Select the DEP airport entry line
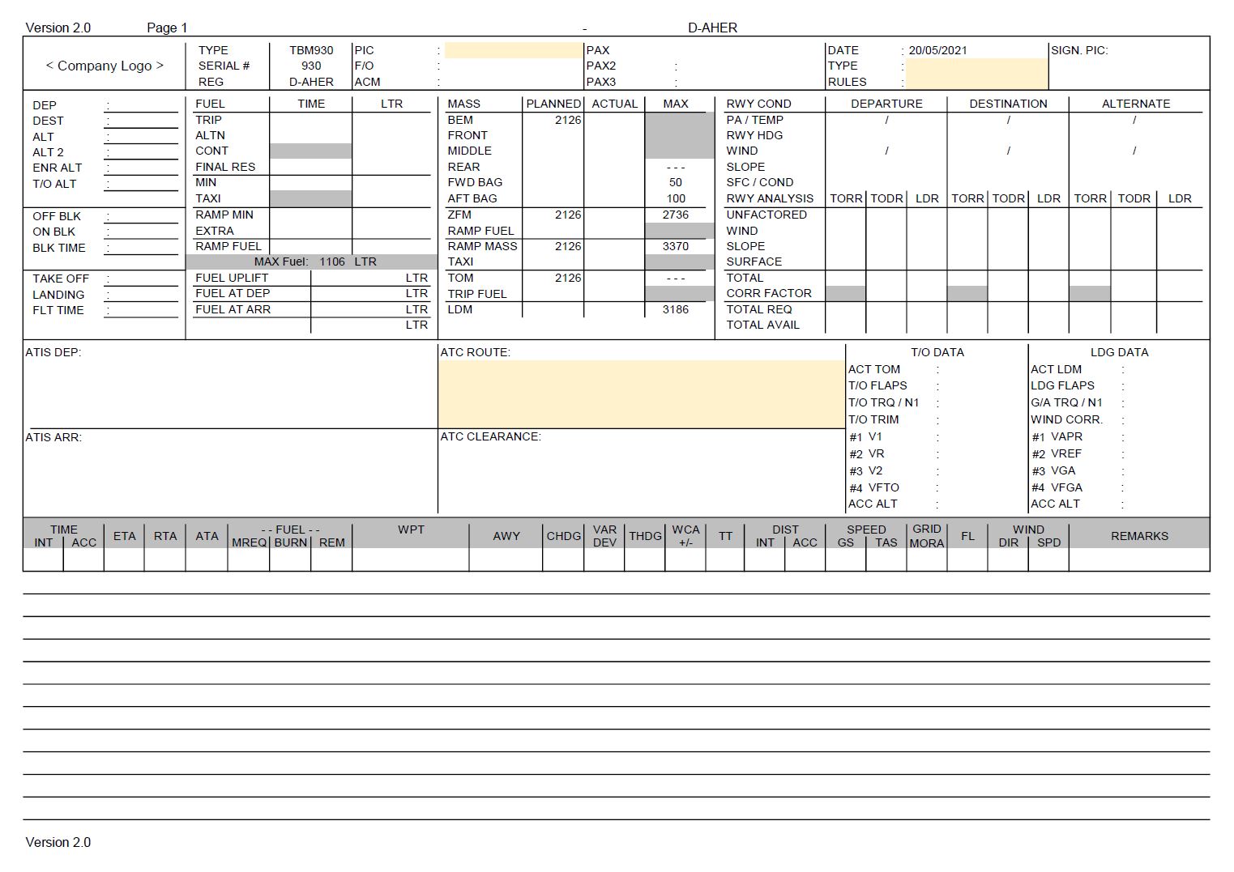Image resolution: width=1234 pixels, height=872 pixels. 141,105
